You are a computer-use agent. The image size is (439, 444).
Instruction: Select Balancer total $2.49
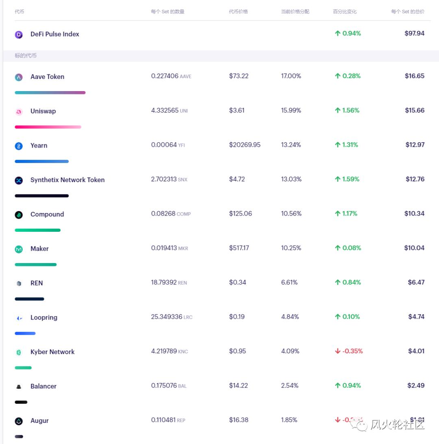416,386
